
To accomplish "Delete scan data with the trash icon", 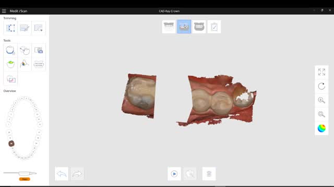I will click(209, 174).
